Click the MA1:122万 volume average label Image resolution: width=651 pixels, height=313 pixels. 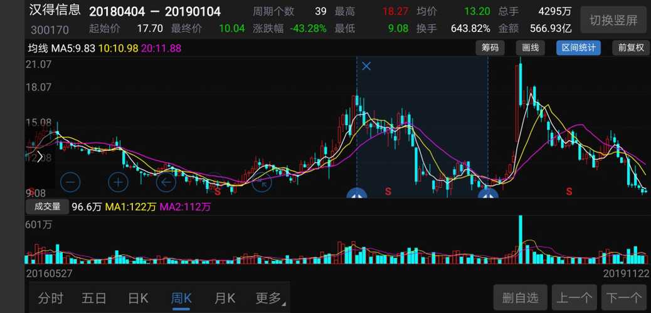click(x=130, y=207)
